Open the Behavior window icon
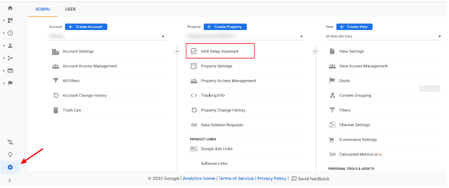The width and height of the screenshot is (449, 188). point(10,71)
